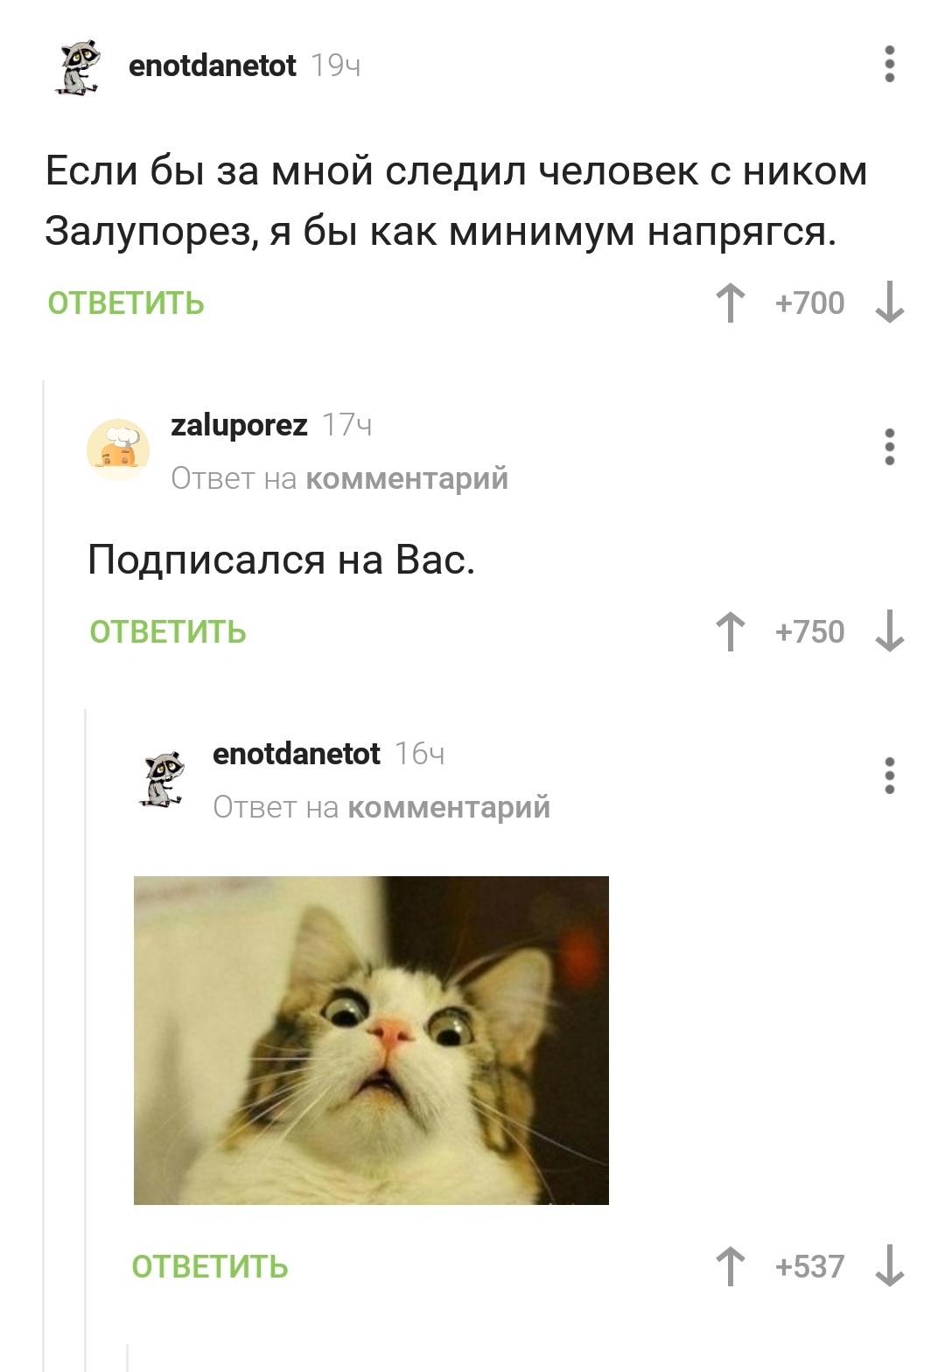Screen dimensions: 945x1372
Task: Click ОТВЕТИТЬ under the first comment
Action: point(126,303)
